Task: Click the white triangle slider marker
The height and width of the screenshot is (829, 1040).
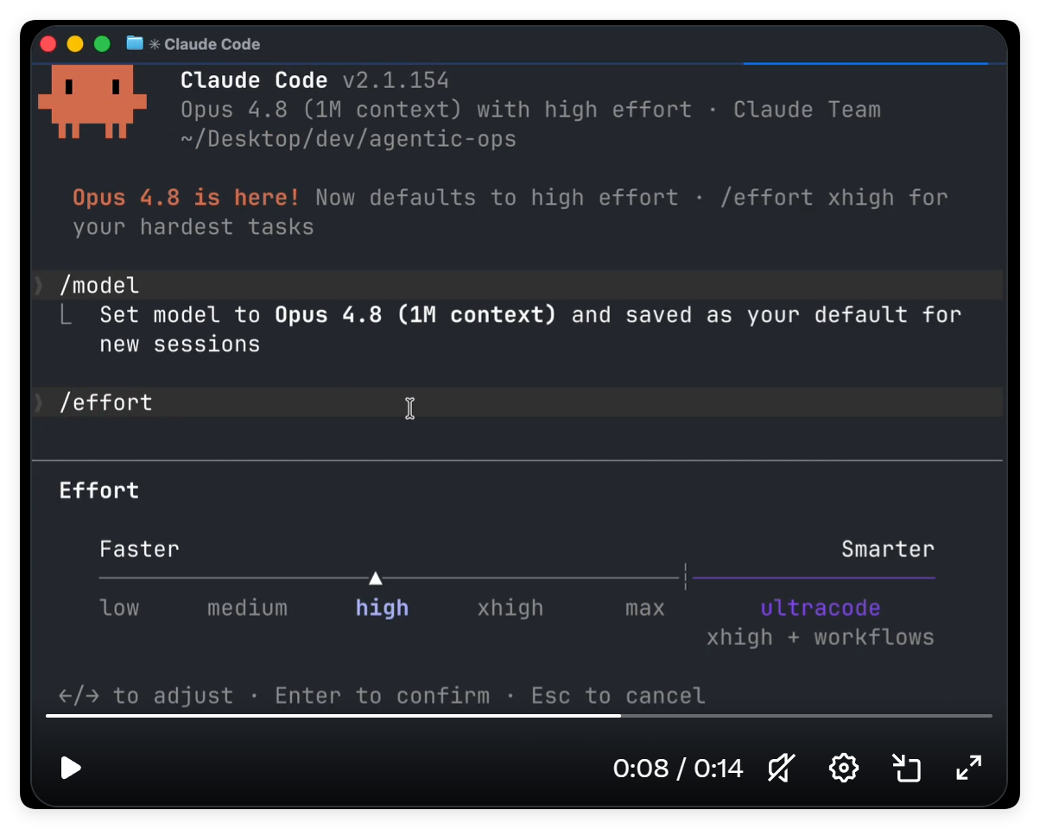Action: (x=375, y=578)
